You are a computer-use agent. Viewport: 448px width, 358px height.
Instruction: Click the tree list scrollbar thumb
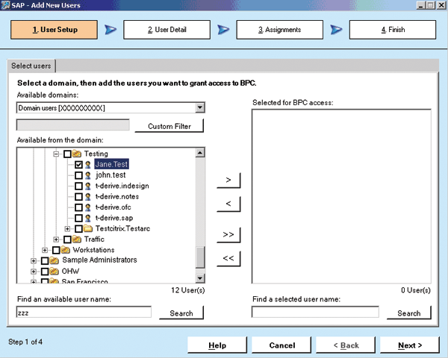(x=200, y=257)
